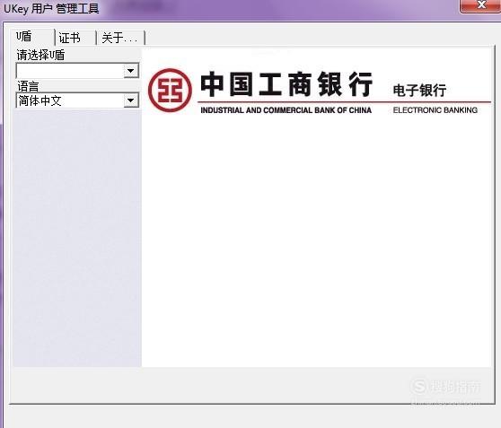Click the UKey 用户 管理工具 title text
Screen dimensions: 501x428
coord(51,9)
